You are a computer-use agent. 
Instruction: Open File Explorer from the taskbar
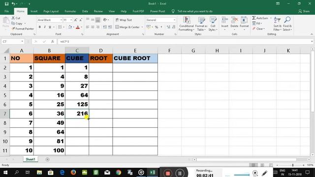(x=39, y=173)
